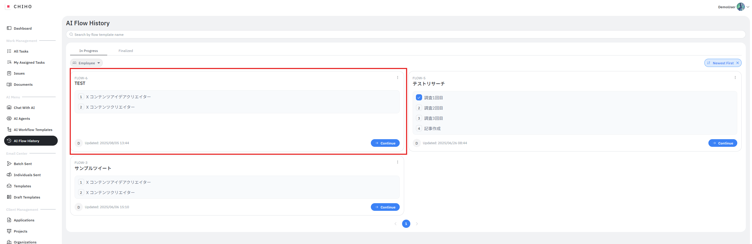Click the Documents book icon
Screen dimensions: 752x244
click(9, 85)
